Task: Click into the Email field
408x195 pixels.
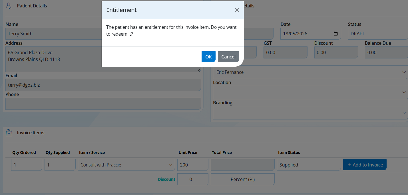Action: pos(103,85)
